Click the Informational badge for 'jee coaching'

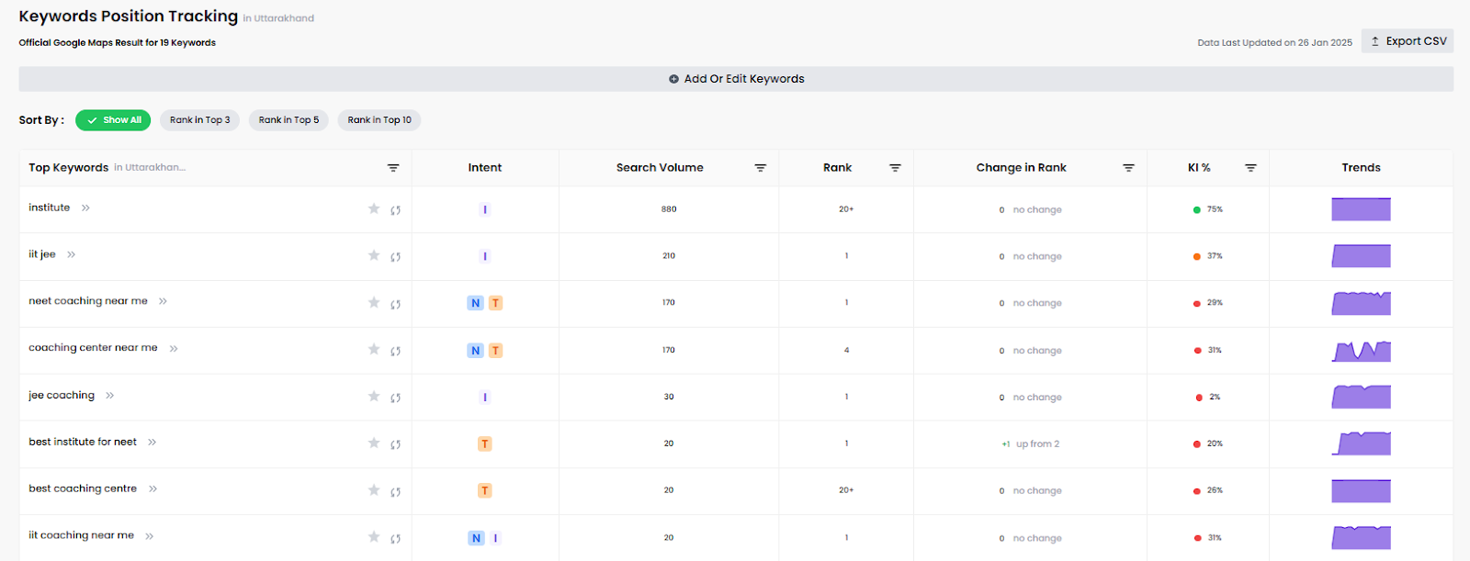(485, 398)
